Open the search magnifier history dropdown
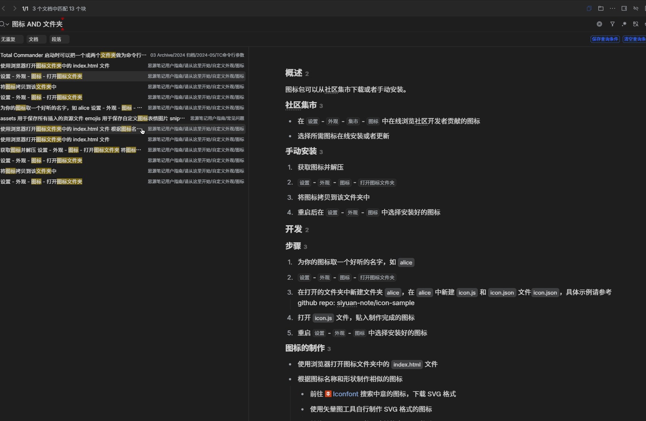The height and width of the screenshot is (421, 646). 4,24
